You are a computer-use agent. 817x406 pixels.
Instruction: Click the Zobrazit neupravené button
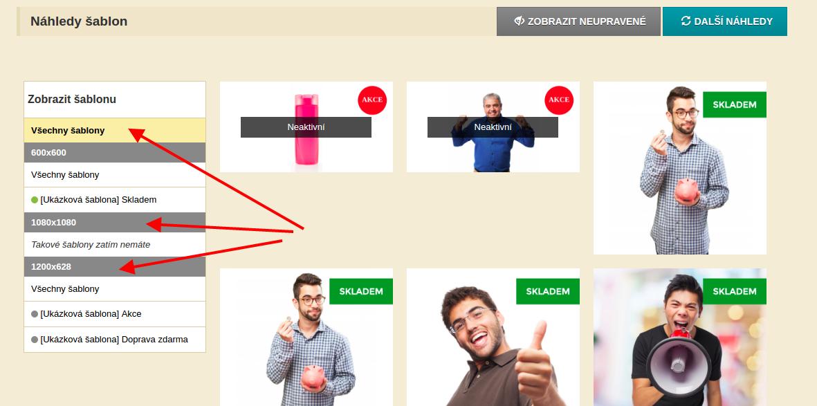578,21
